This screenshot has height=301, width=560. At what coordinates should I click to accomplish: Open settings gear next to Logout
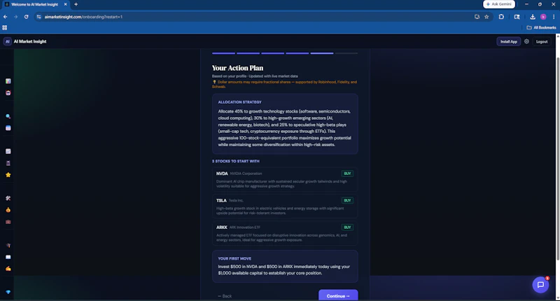click(x=526, y=41)
